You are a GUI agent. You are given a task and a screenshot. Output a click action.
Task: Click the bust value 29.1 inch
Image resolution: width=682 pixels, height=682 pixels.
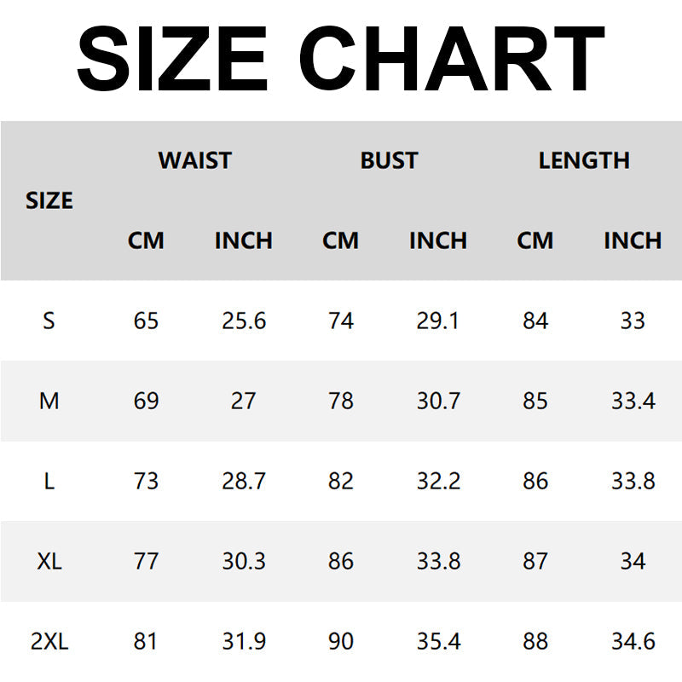click(438, 321)
